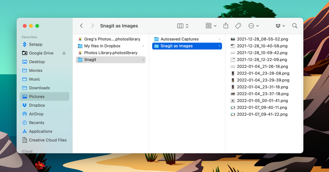This screenshot has height=172, width=329.
Task: Click the Share toolbar icon
Action: point(226,26)
